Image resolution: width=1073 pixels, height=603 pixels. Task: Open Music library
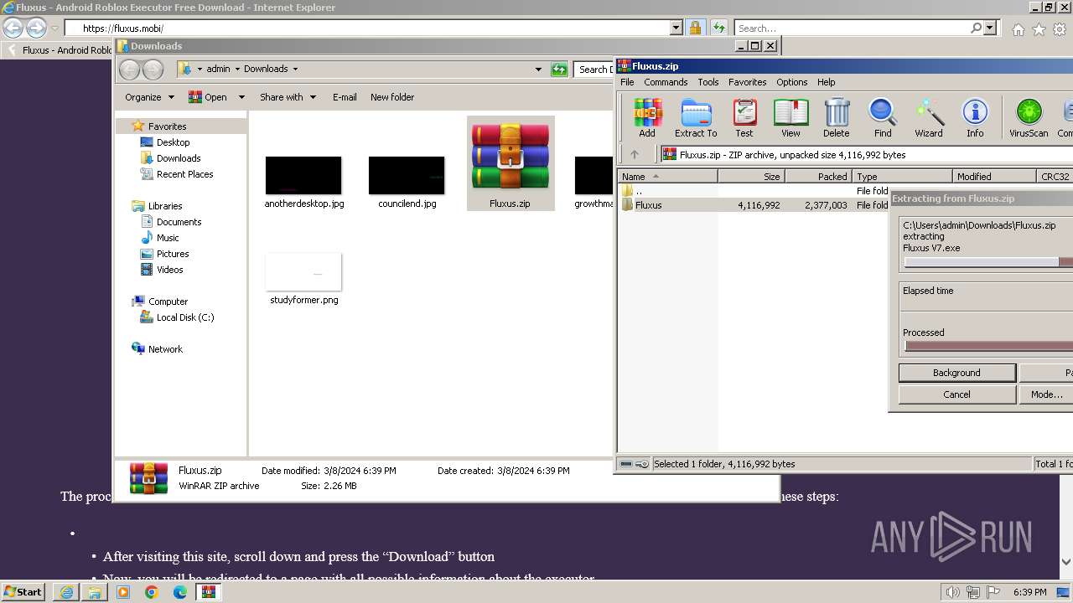point(168,238)
